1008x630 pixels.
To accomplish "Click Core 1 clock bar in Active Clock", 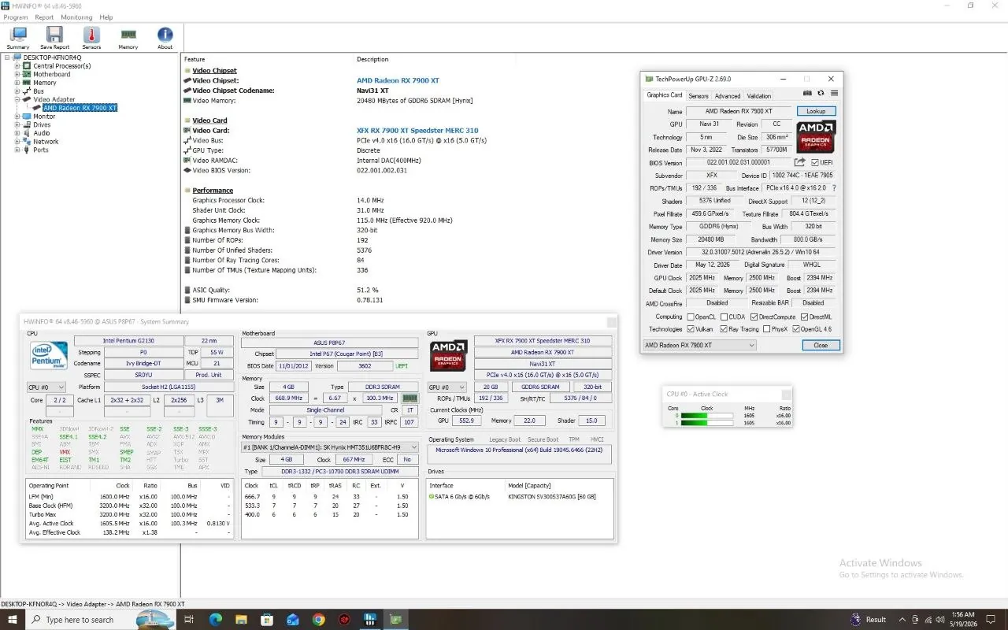I will (706, 423).
